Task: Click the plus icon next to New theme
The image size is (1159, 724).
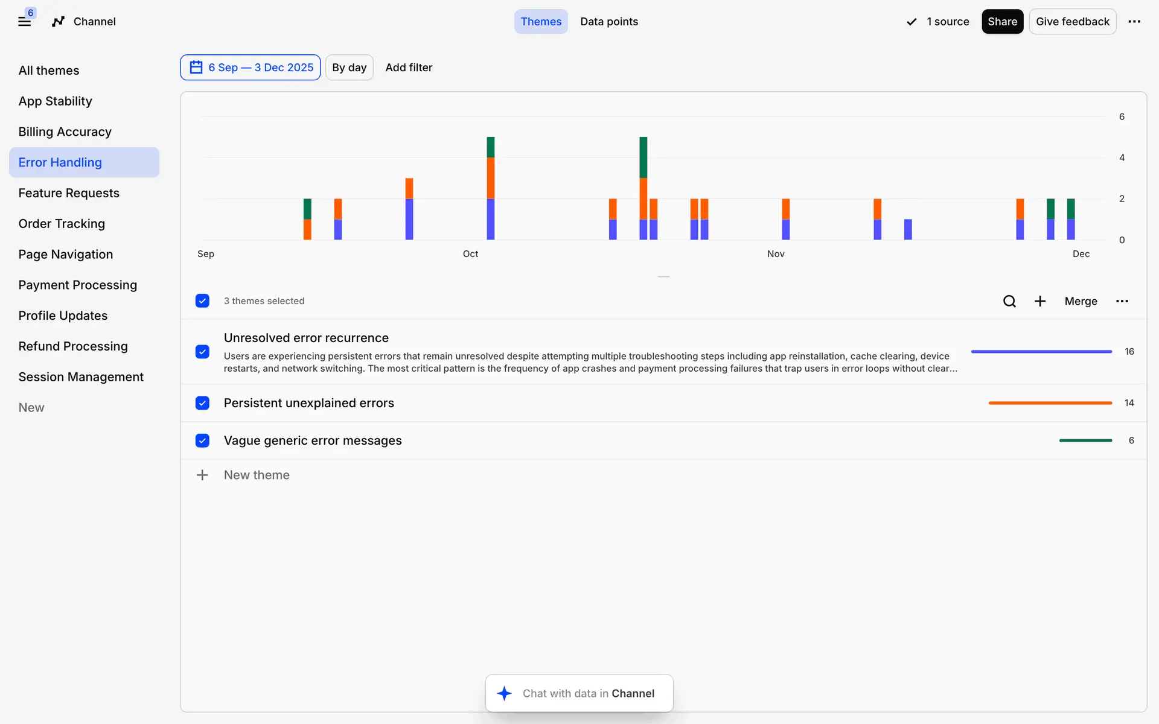Action: click(202, 475)
